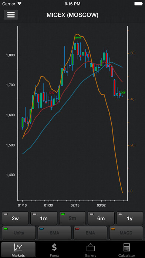Tap the battery icon in status bar
145x258 pixels.
click(x=138, y=4)
